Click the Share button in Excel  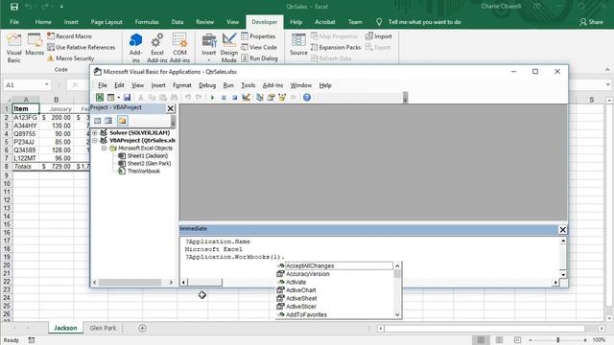[x=591, y=22]
